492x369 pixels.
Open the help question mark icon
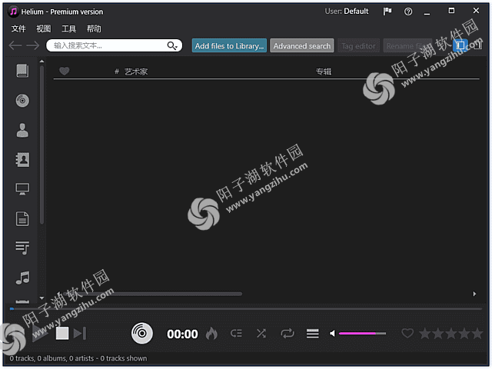click(408, 12)
